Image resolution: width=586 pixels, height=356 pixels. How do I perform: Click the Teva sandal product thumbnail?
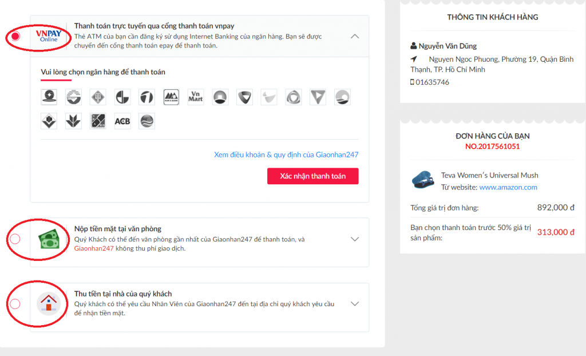tap(423, 180)
